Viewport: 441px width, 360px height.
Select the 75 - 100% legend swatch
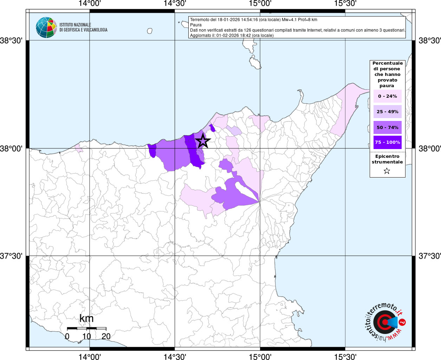[x=387, y=142]
